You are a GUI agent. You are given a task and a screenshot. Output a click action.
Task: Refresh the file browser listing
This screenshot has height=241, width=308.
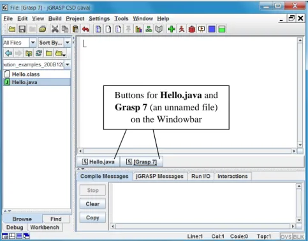pyautogui.click(x=39, y=53)
